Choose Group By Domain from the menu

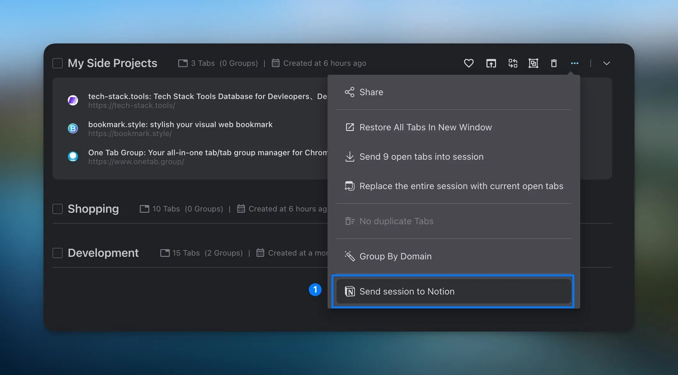click(395, 256)
